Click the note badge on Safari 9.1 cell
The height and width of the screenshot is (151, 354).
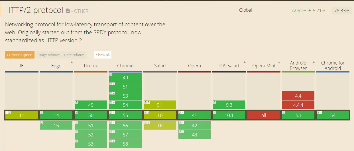click(147, 102)
